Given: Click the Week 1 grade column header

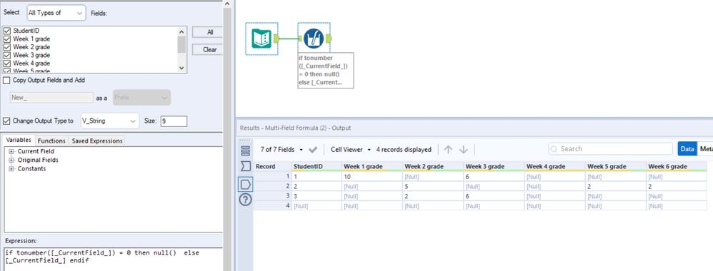Looking at the screenshot, I should (x=372, y=167).
